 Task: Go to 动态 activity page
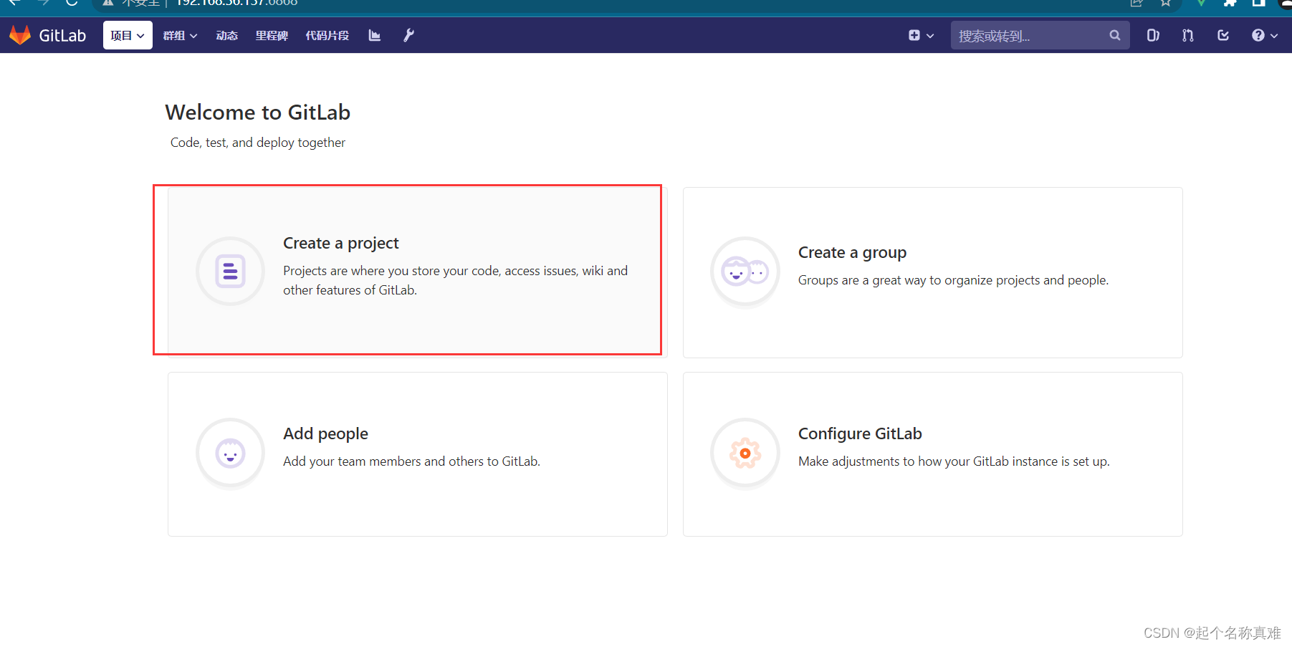227,35
